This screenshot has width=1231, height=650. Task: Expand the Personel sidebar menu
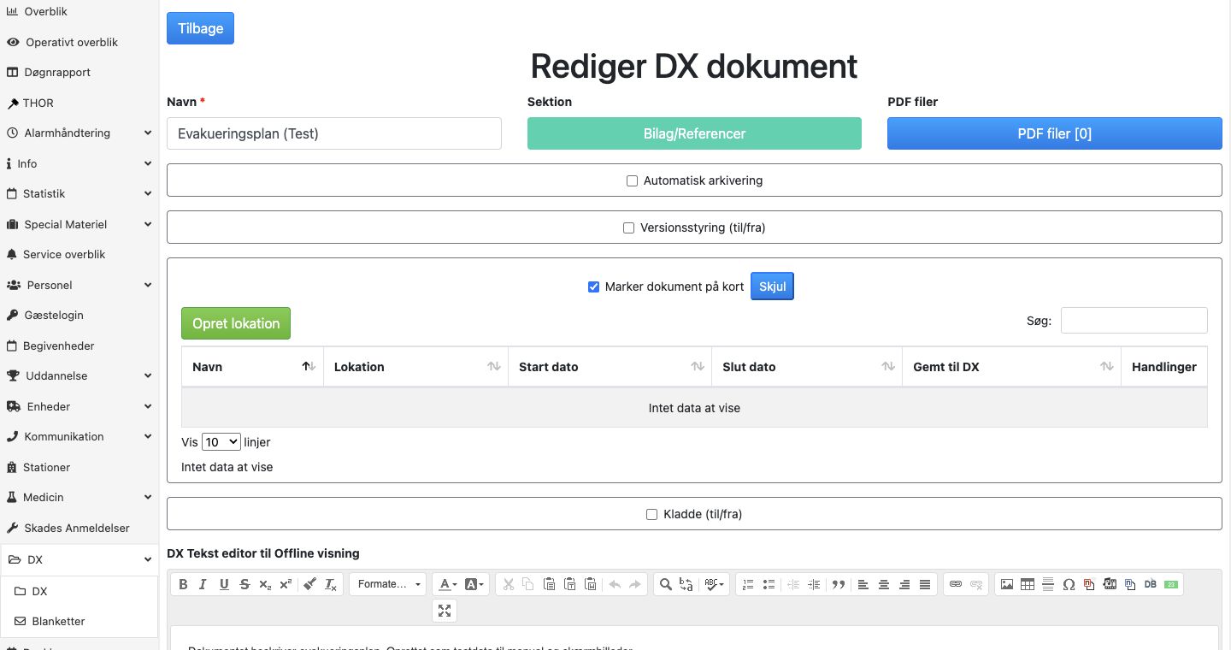(79, 285)
